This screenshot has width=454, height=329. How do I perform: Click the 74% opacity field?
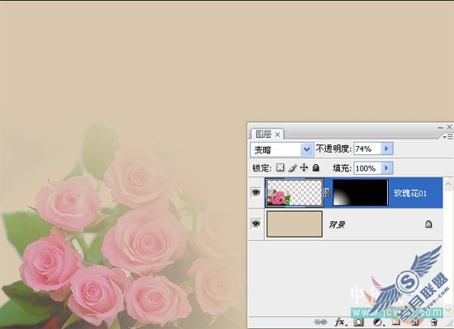(x=367, y=148)
